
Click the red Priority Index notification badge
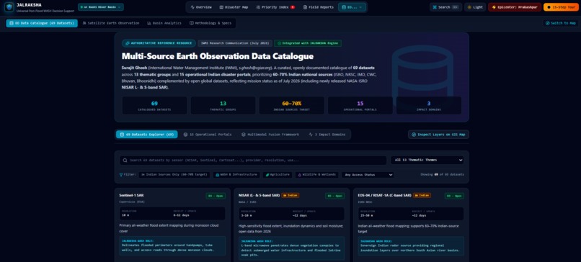point(293,7)
